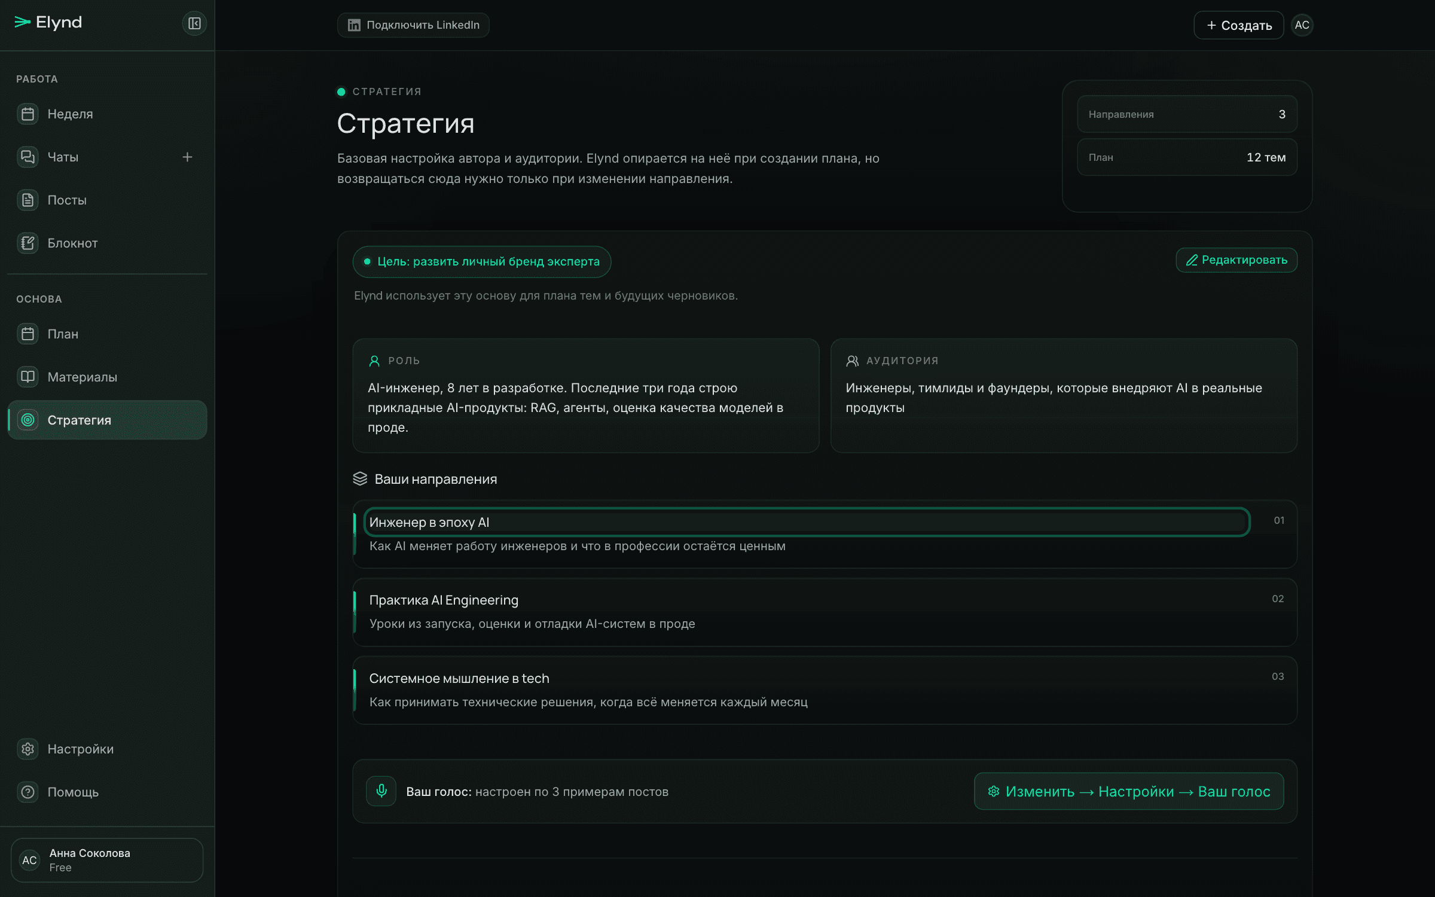The height and width of the screenshot is (897, 1435).
Task: Click the direction number 02
Action: coord(1278,599)
